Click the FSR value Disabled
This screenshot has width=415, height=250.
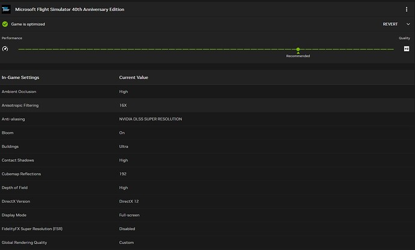pos(127,229)
